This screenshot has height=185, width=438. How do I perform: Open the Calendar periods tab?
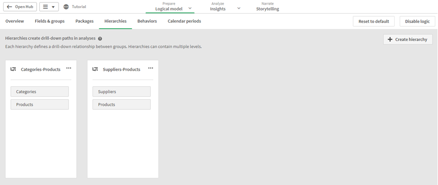coord(184,21)
